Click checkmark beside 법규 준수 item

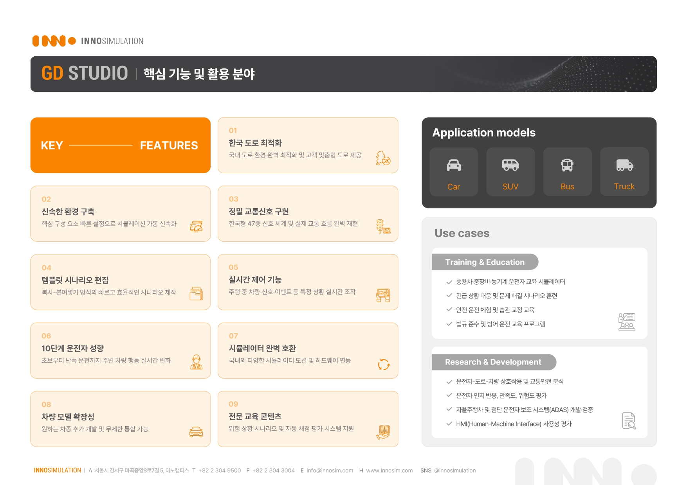click(449, 323)
